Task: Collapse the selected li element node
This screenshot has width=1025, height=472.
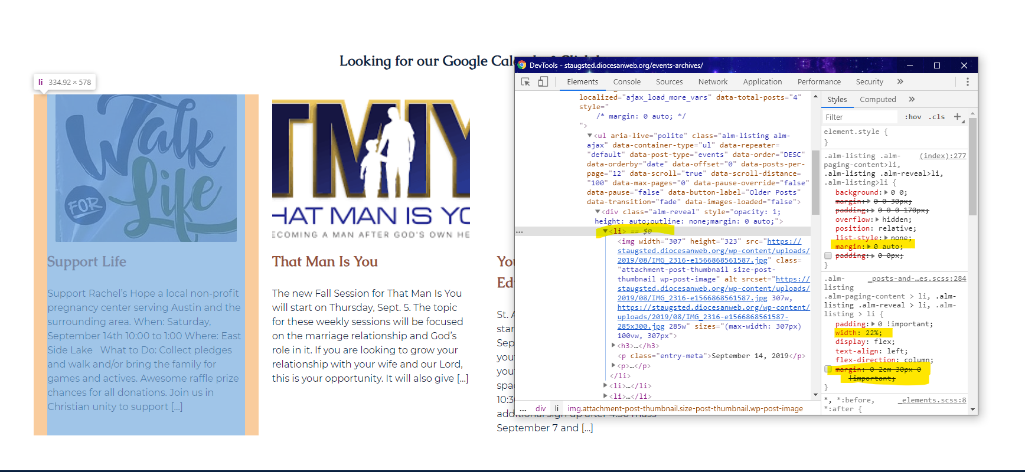Action: [x=605, y=231]
